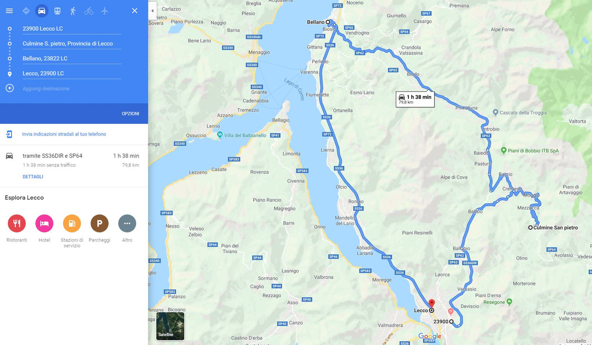Expand the OPZIONI route options

coord(130,113)
